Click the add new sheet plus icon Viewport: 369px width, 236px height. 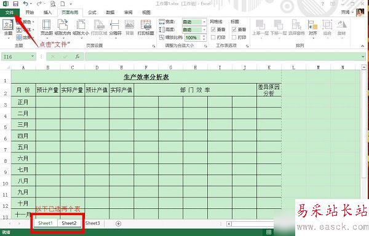click(x=118, y=224)
